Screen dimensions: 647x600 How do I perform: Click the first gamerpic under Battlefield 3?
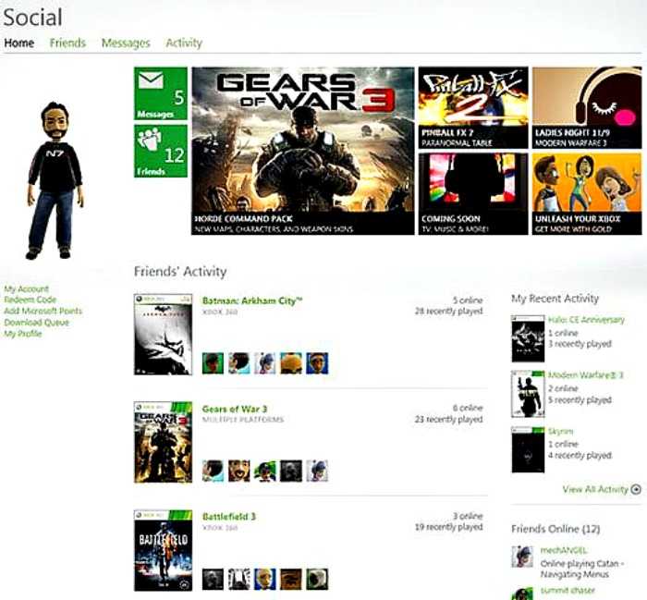pyautogui.click(x=213, y=579)
